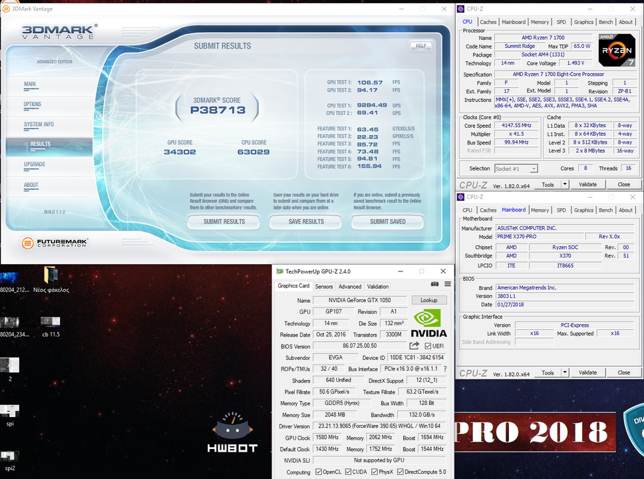Click the BIOS date 01/27/2018 field
644x479 pixels.
[x=564, y=305]
